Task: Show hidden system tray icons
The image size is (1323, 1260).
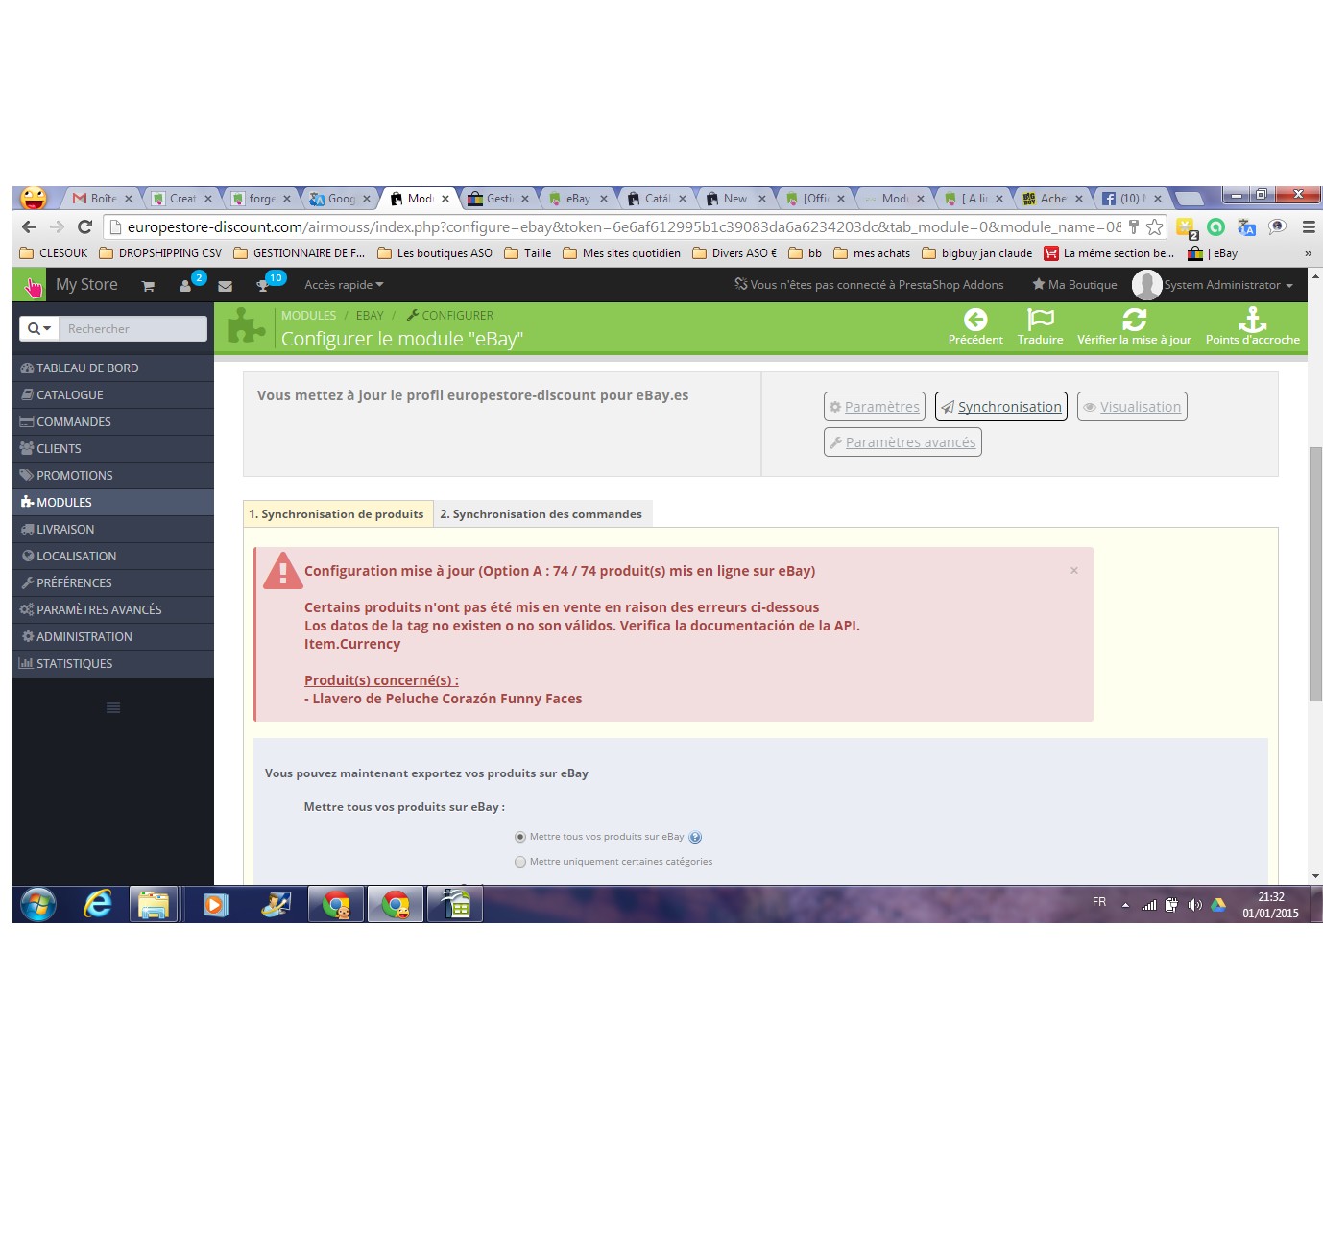Action: click(x=1125, y=905)
